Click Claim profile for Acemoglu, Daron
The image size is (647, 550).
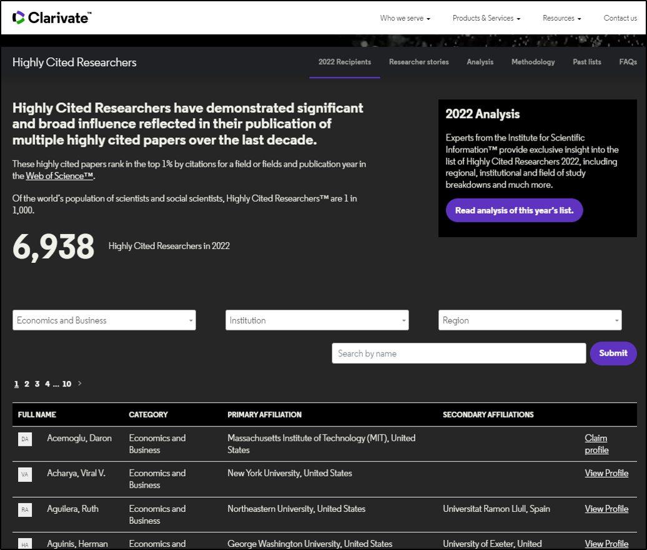point(596,444)
